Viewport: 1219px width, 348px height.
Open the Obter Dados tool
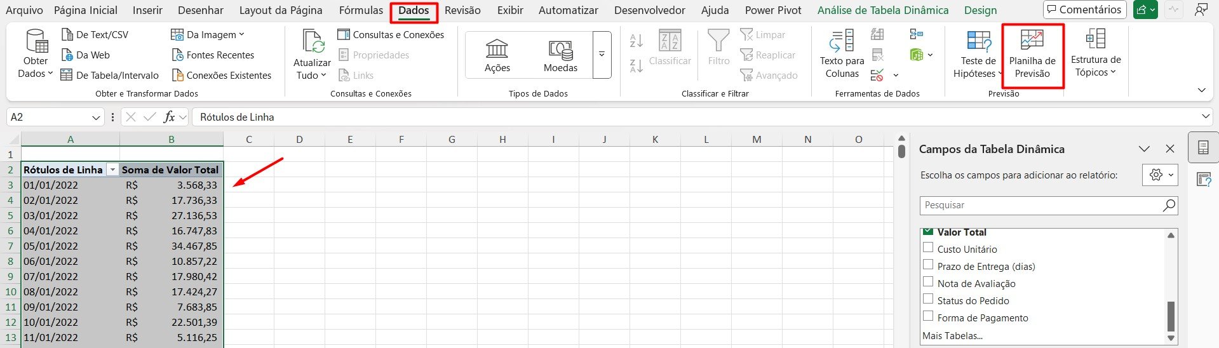point(36,42)
